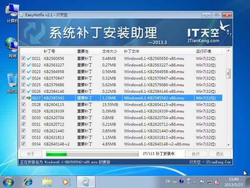
Task: Select the KB2563227 patch entry
Action: tap(54, 65)
